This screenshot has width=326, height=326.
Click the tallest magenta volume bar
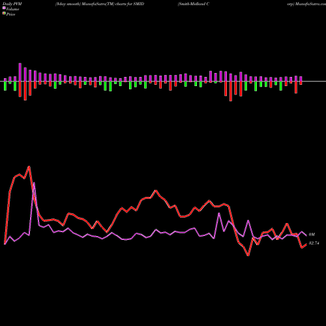[20, 72]
